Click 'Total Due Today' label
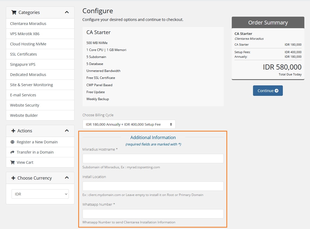The image size is (310, 229). tap(290, 74)
